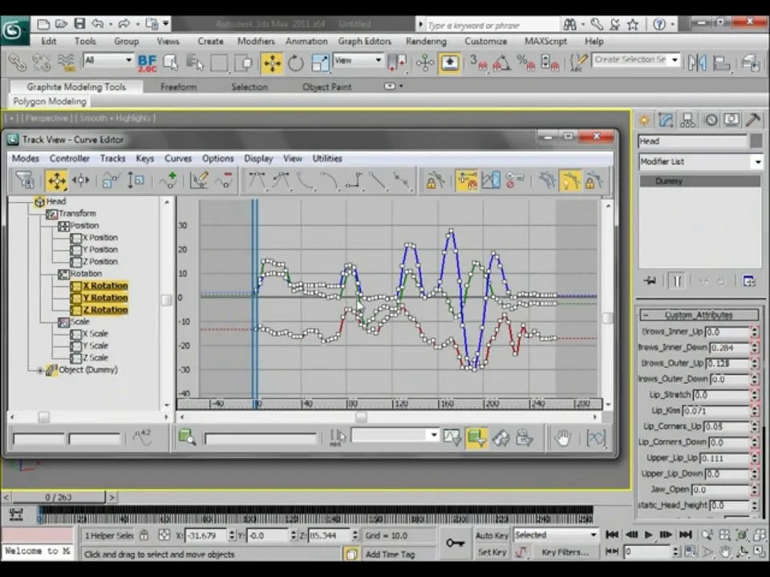
Task: Select the Slide Keys tool in Curve Editor
Action: (x=80, y=180)
